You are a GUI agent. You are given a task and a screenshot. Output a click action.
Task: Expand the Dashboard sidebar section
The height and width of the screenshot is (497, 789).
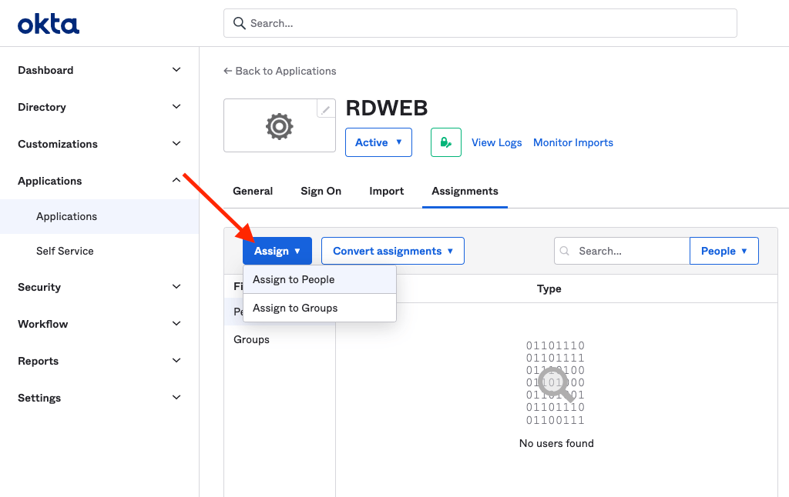176,70
